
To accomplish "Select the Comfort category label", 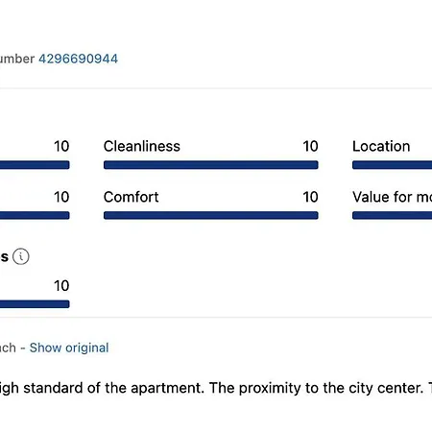I will click(131, 197).
